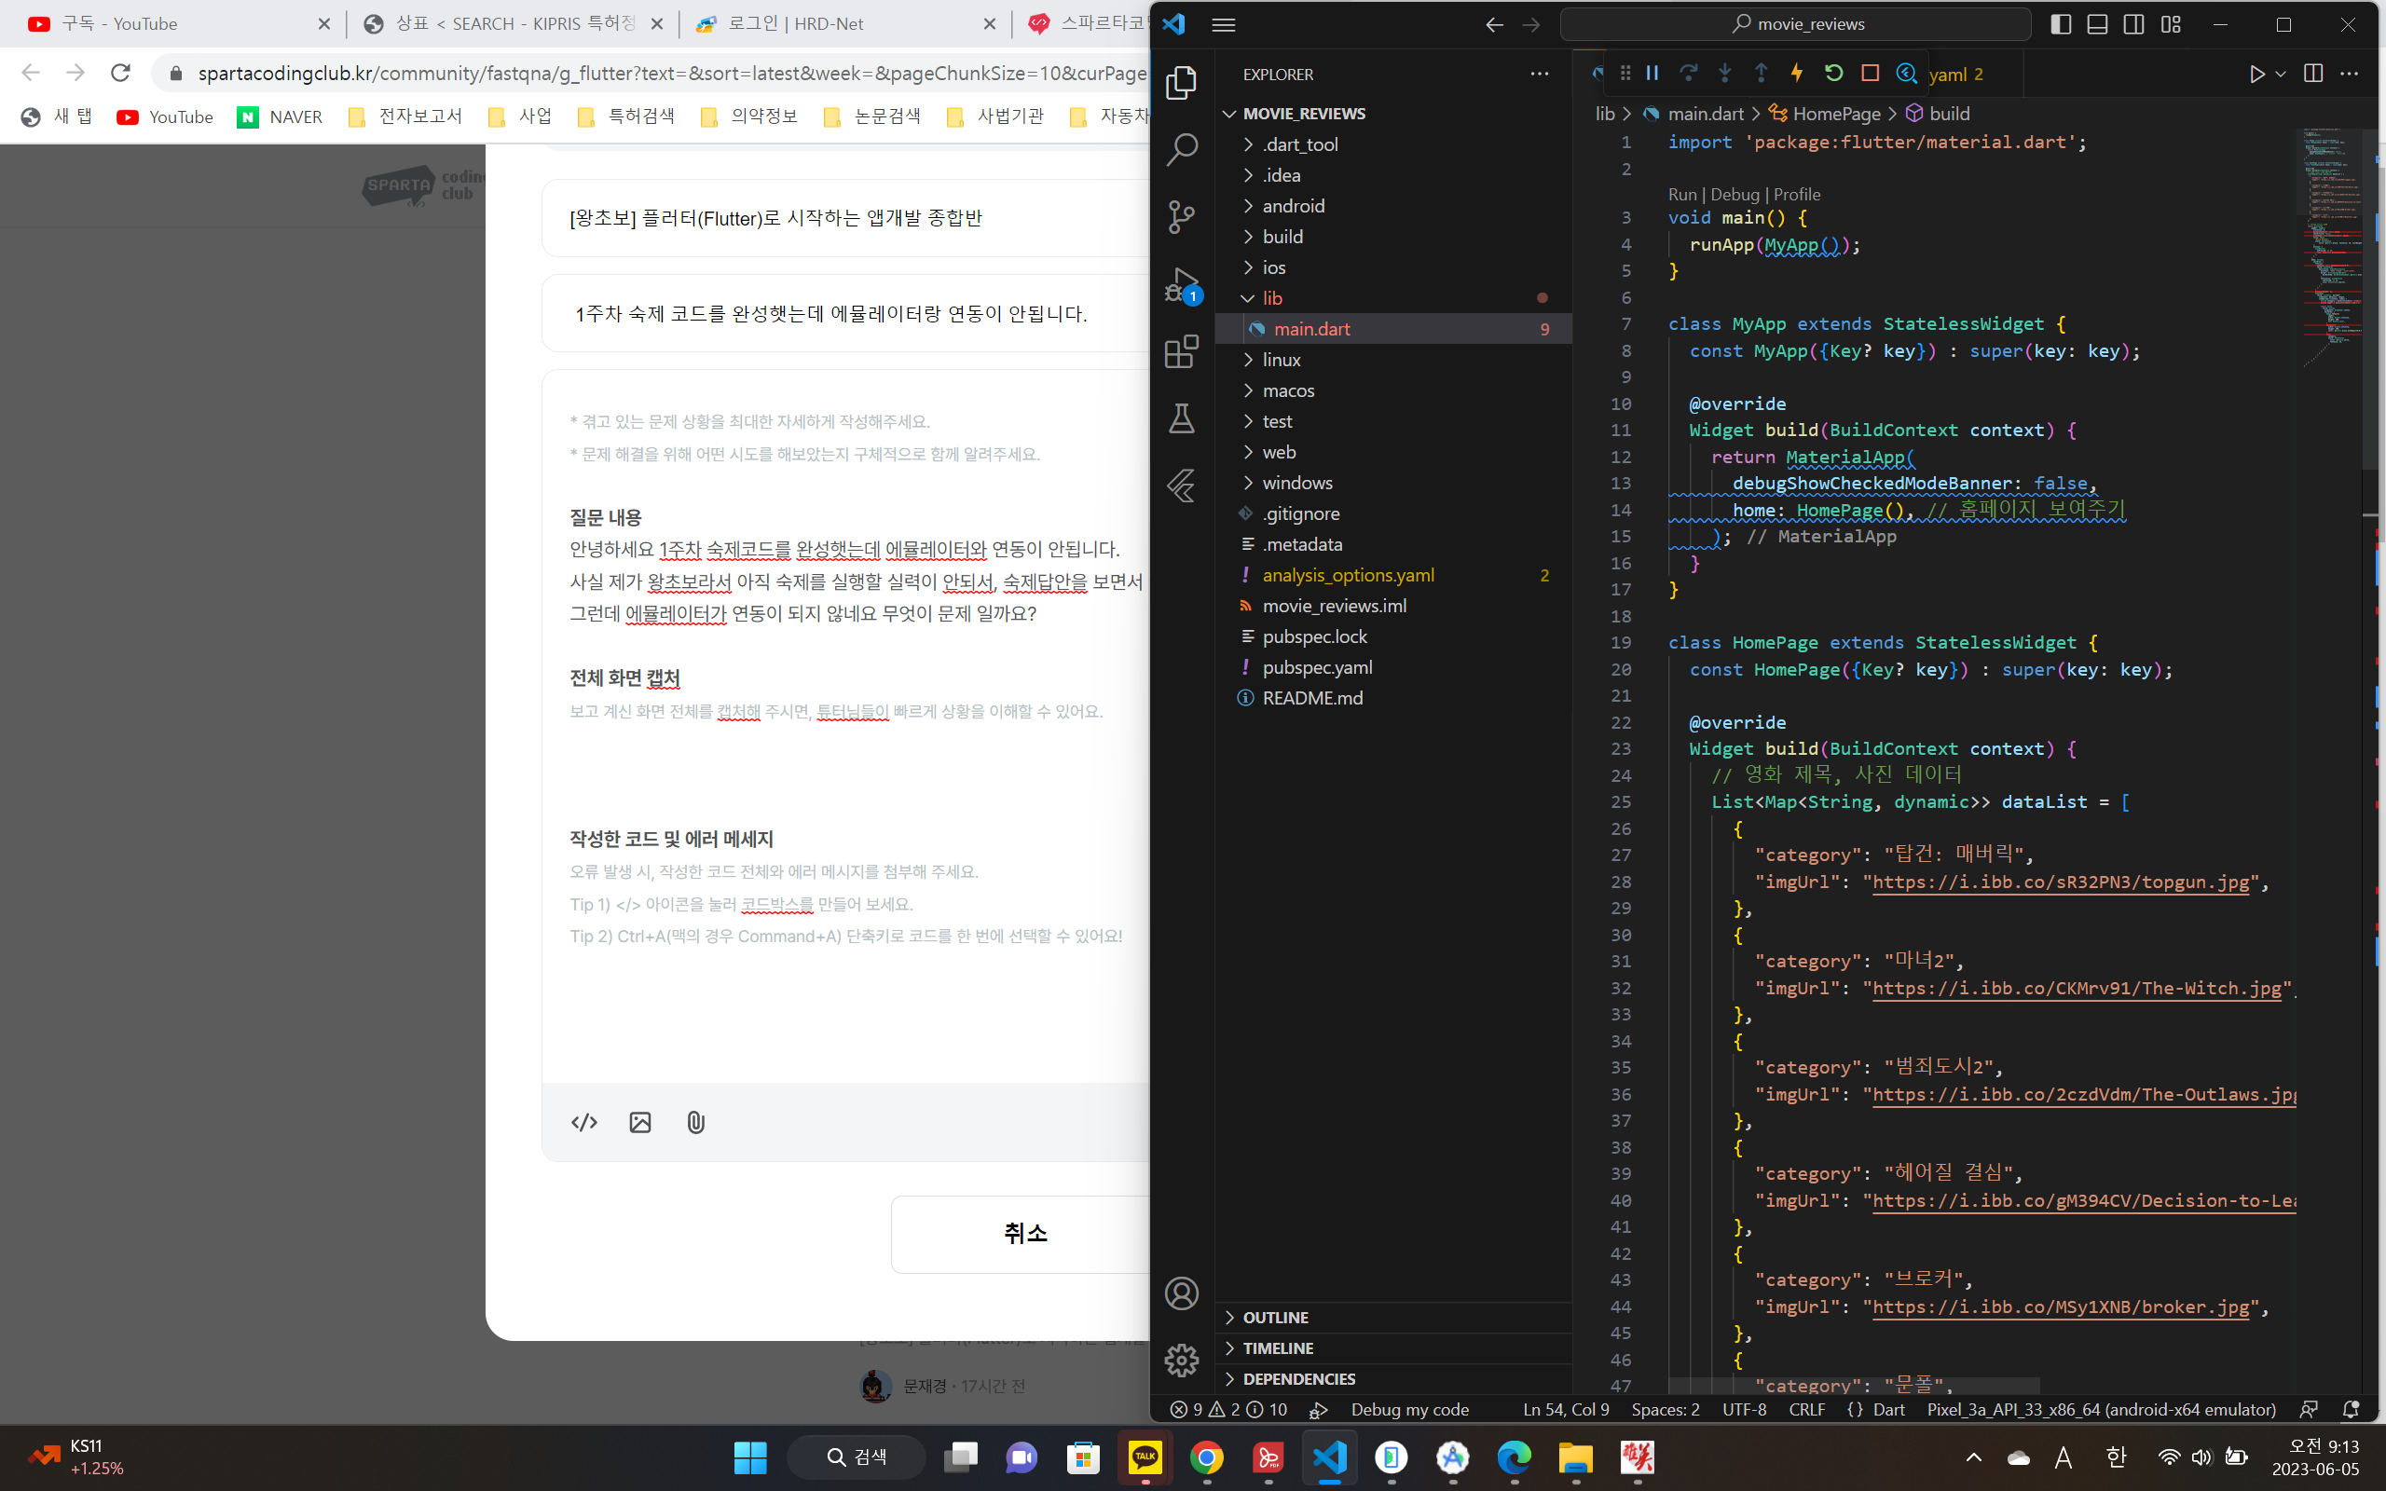Toggle the secondary side bar
The width and height of the screenshot is (2386, 1491).
pos(2133,23)
